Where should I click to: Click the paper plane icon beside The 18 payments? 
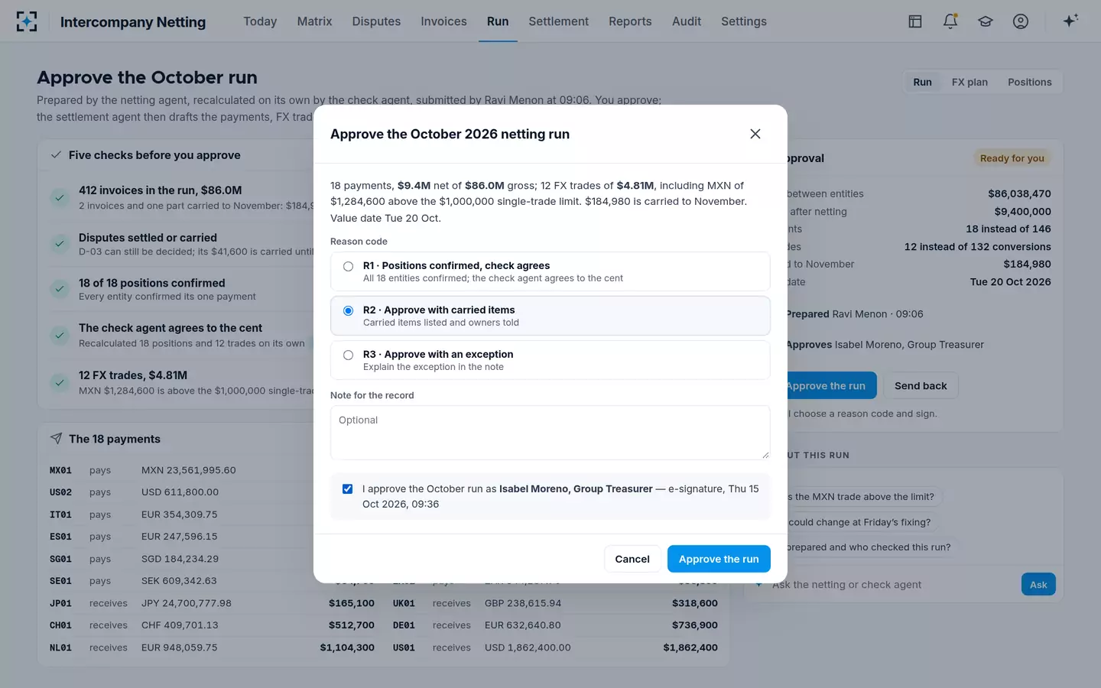[x=56, y=439]
